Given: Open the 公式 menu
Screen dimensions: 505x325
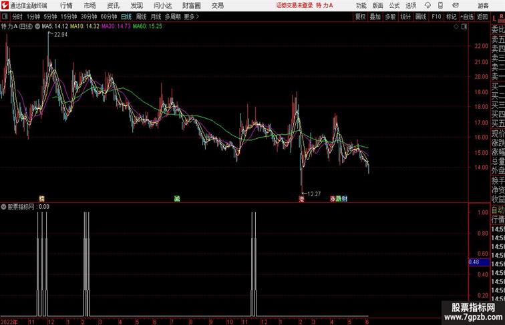Looking at the screenshot, I should [x=394, y=5].
